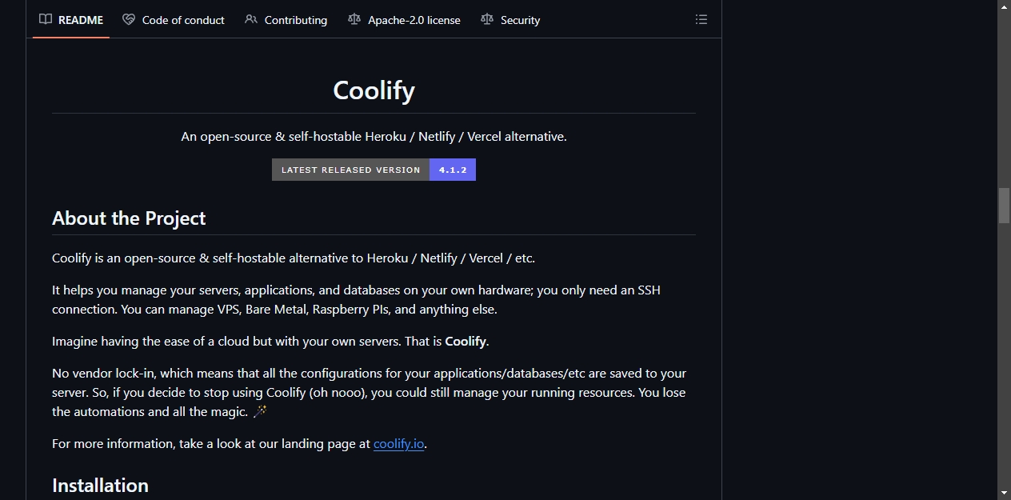Click the Installation heading

(x=100, y=486)
